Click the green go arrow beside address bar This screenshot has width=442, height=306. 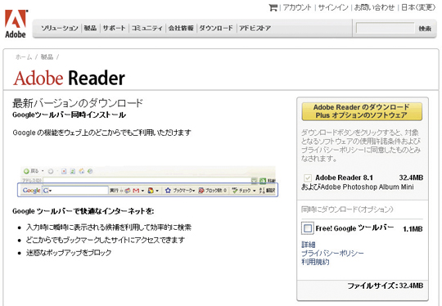click(x=263, y=180)
